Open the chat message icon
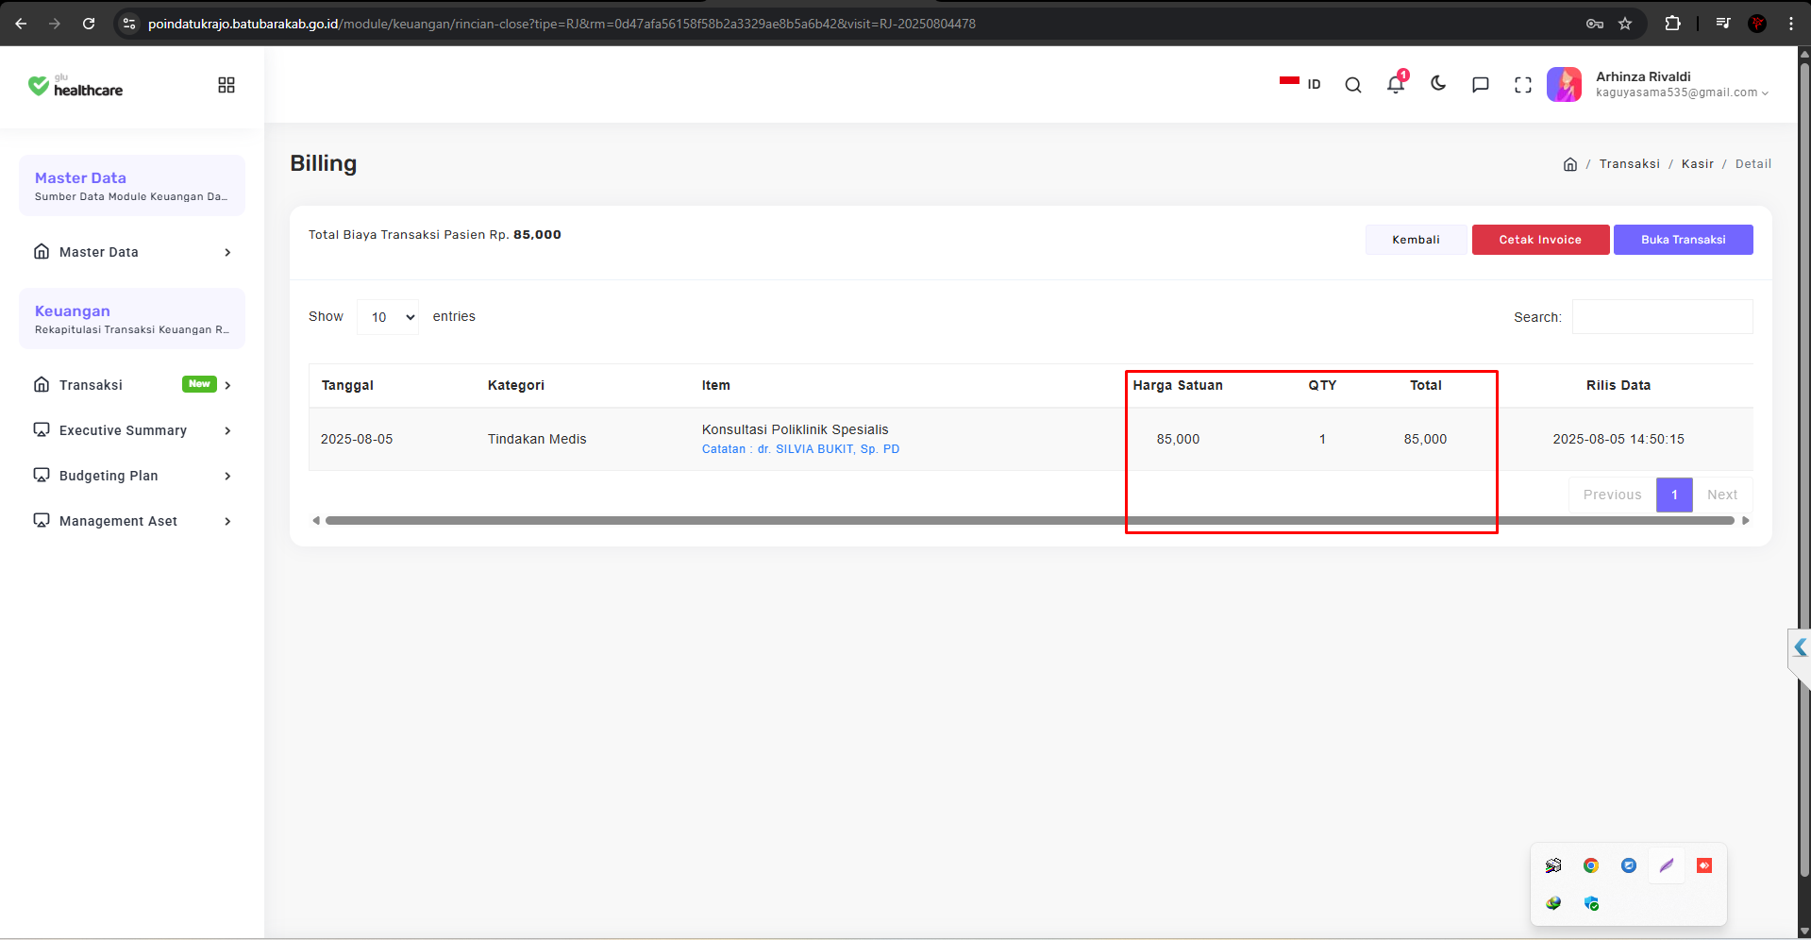 click(1481, 85)
